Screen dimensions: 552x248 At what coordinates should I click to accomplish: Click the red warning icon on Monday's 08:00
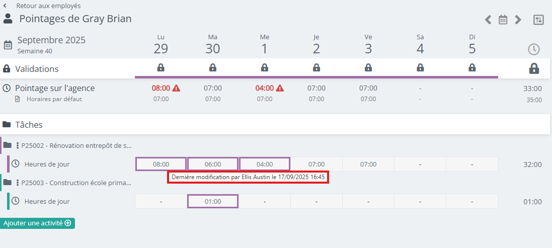tap(176, 88)
